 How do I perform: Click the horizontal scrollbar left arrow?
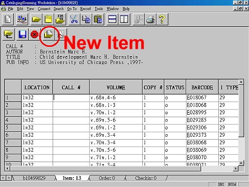(x=7, y=168)
